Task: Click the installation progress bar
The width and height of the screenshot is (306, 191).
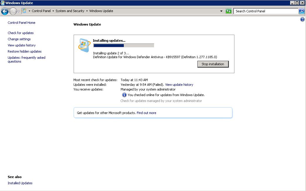Action: pos(123,45)
